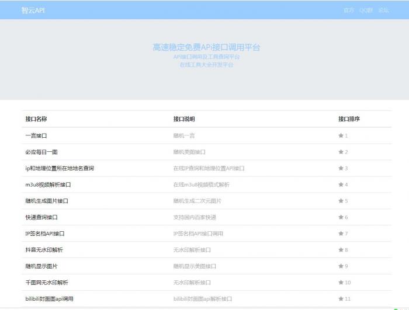409x310 pixels.
Task: Open the 快递查询接口 entry
Action: coord(41,217)
